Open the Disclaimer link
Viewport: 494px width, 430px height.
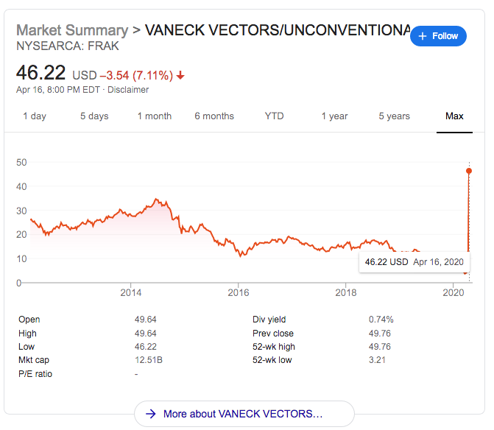(128, 90)
